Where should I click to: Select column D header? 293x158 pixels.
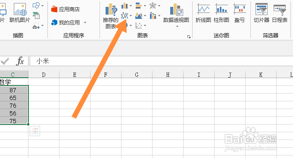[x=44, y=74]
